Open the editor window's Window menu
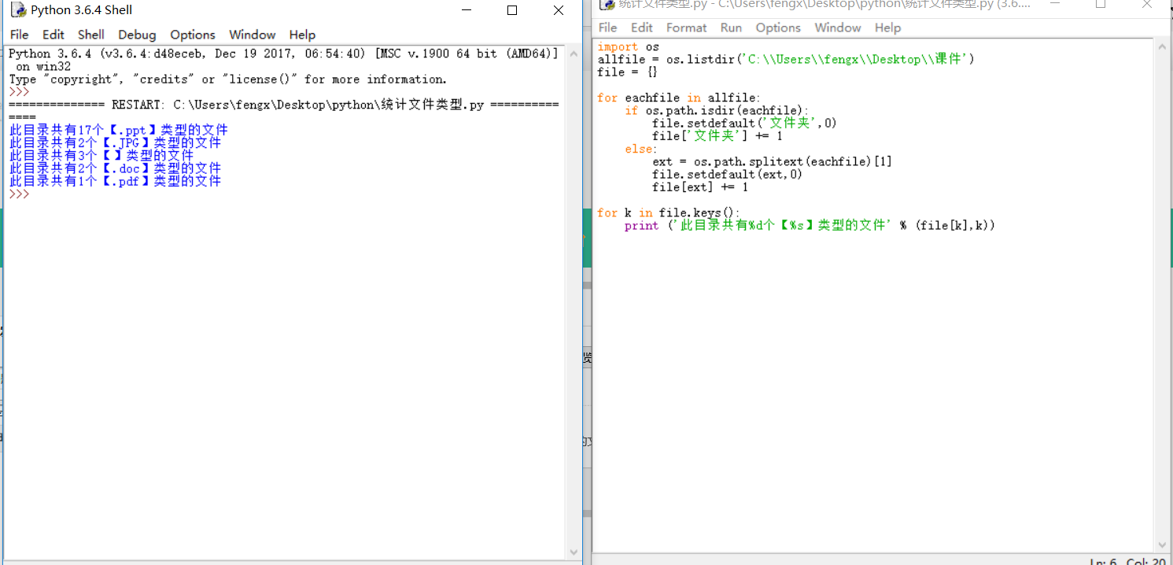The height and width of the screenshot is (565, 1173). pyautogui.click(x=837, y=28)
